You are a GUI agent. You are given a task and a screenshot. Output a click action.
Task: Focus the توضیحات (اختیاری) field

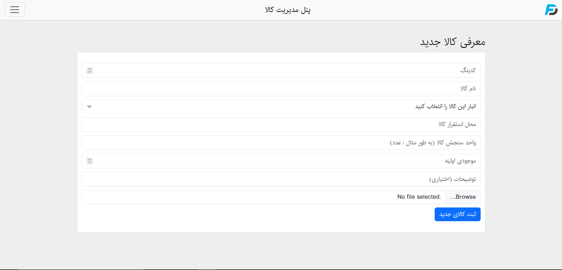click(281, 179)
